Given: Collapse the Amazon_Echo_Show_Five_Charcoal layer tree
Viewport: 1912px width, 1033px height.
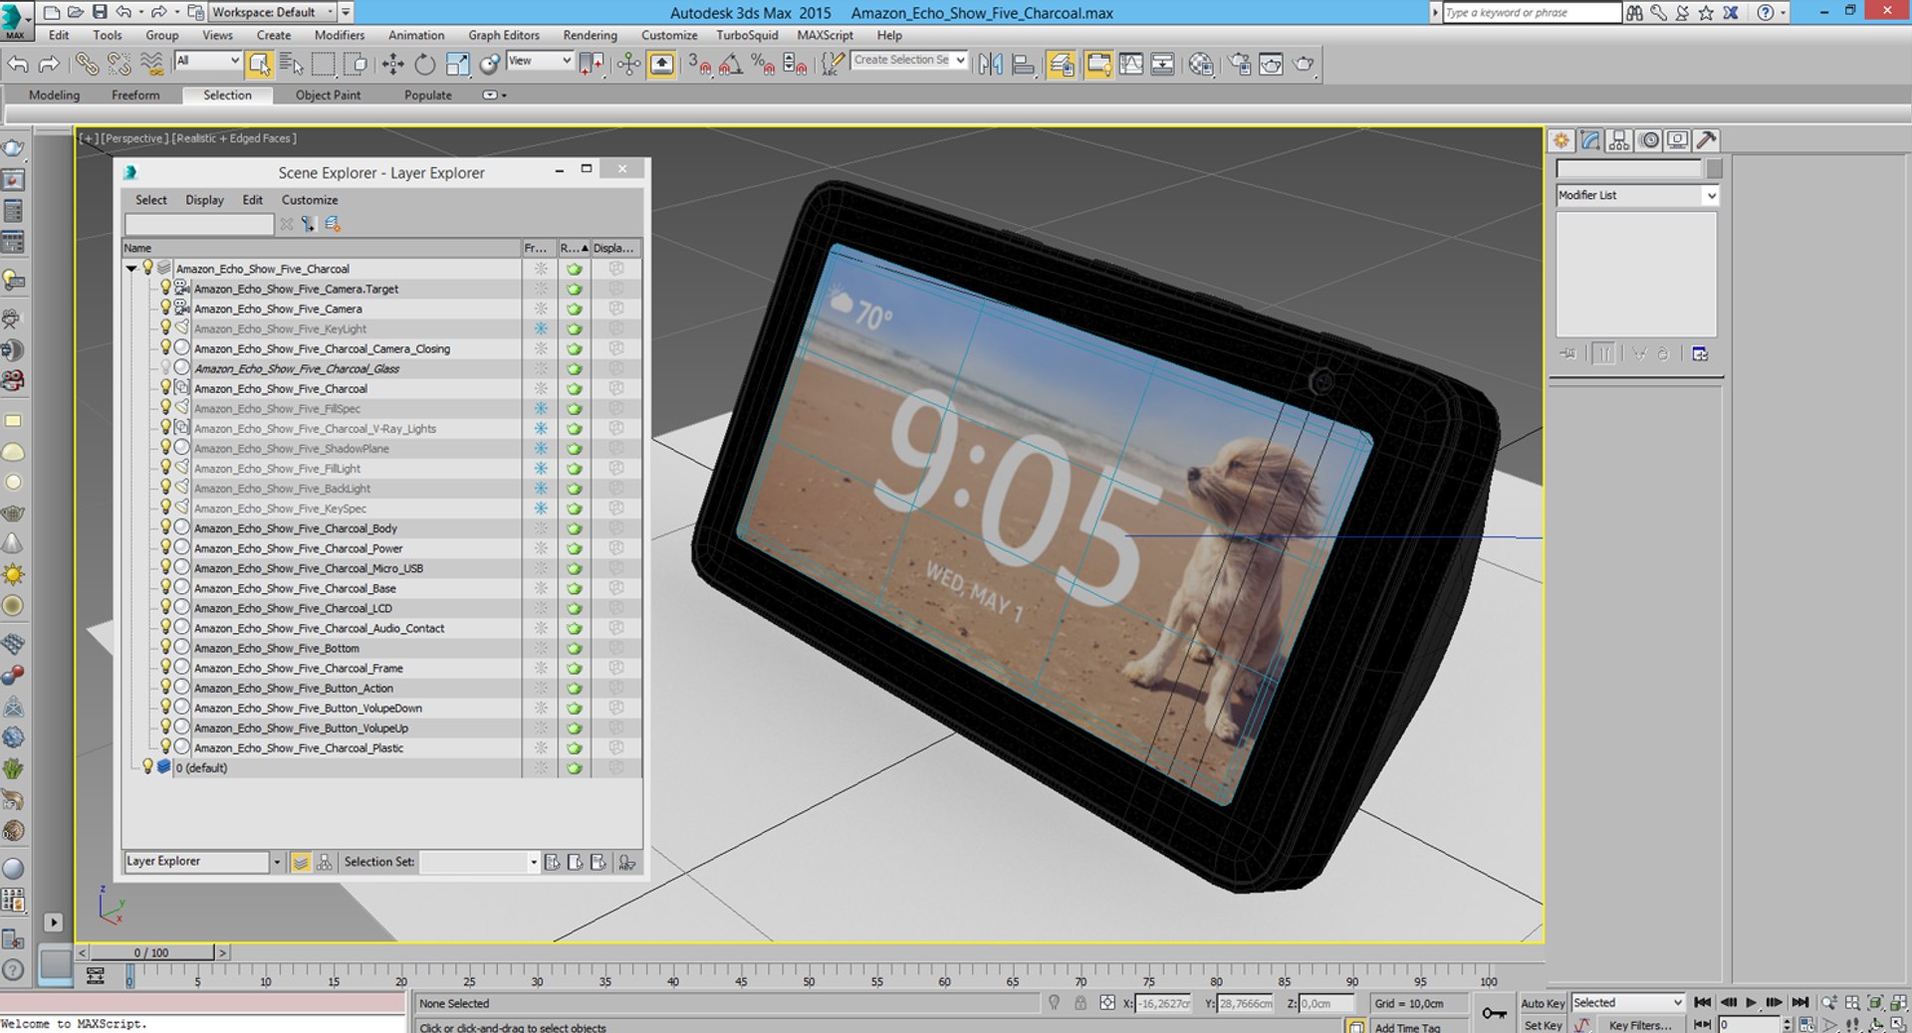Looking at the screenshot, I should click(x=130, y=269).
